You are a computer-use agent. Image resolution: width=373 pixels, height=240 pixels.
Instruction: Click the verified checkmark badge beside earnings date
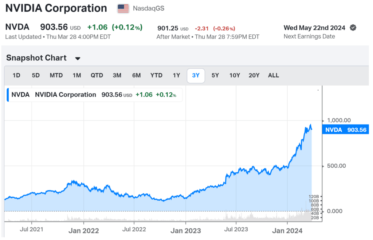(353, 28)
